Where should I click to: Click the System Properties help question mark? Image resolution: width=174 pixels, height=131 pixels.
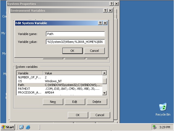click(x=112, y=4)
